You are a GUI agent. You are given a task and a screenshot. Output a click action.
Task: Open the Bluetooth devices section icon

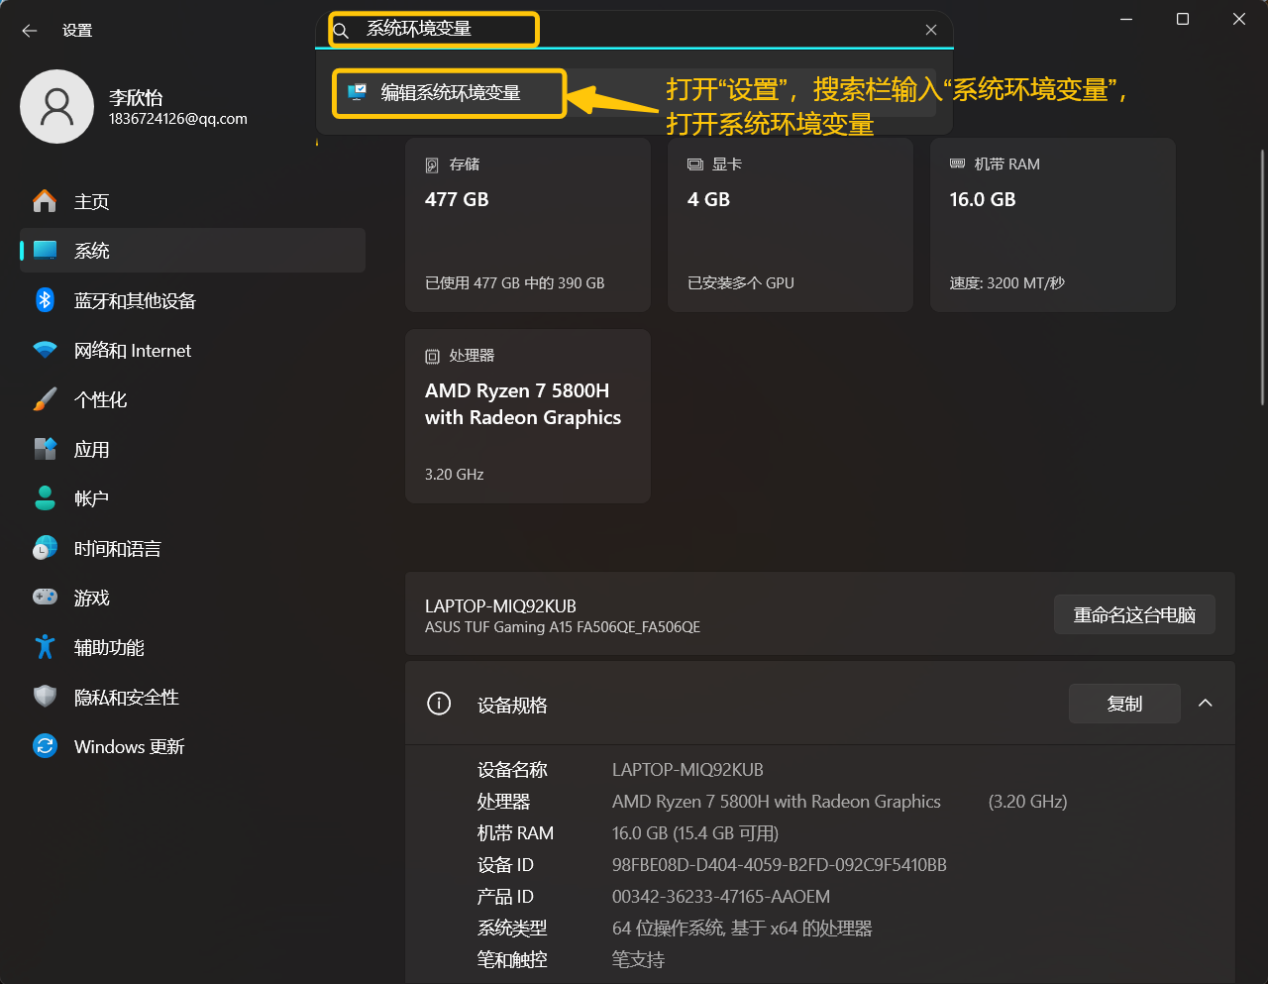(45, 300)
